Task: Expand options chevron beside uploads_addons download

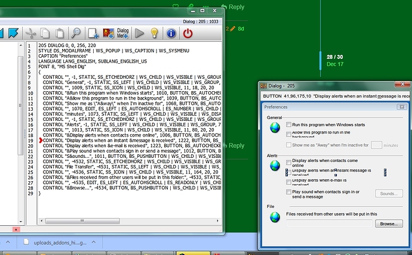Action: (94, 242)
